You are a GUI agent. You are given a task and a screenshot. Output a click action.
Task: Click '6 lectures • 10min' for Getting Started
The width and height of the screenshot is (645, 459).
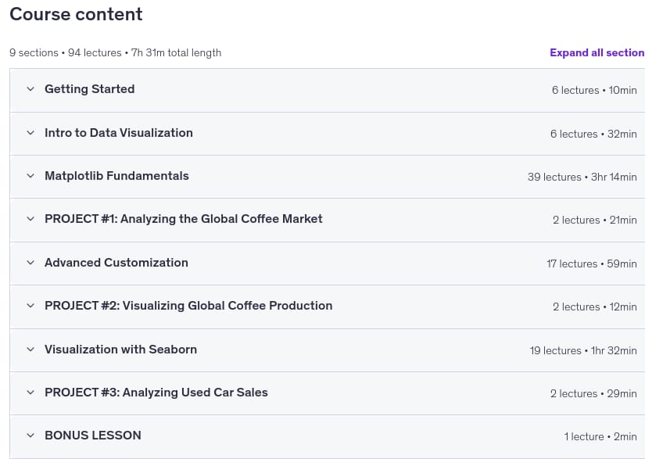point(594,90)
